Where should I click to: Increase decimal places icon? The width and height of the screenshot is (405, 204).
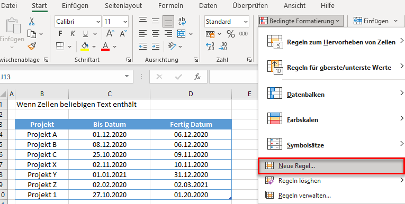point(210,47)
